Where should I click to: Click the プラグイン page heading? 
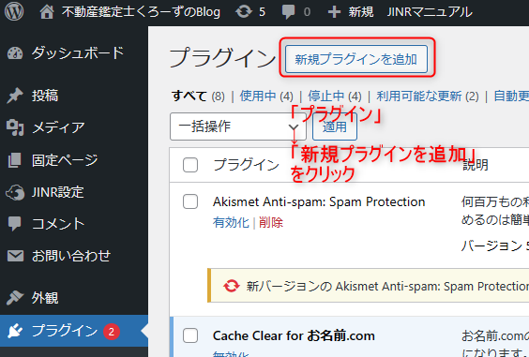222,57
